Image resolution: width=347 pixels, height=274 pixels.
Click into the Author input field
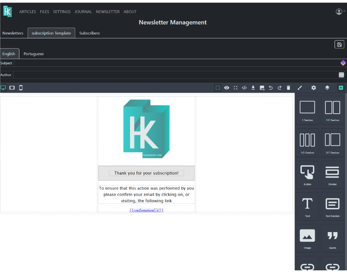(x=180, y=75)
